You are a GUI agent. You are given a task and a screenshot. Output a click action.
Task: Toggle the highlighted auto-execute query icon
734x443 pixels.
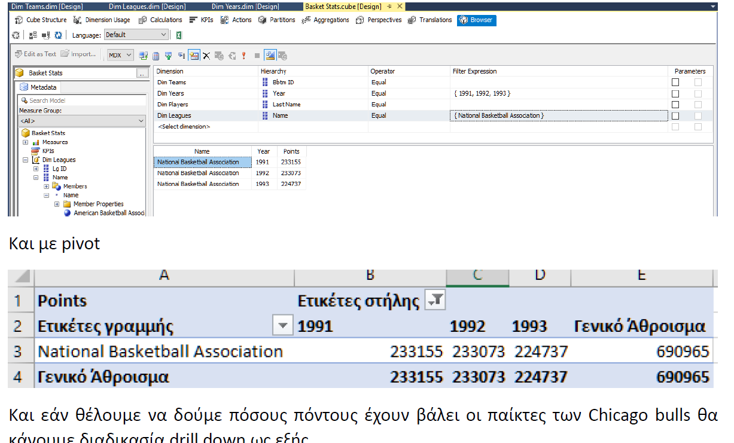tap(194, 56)
